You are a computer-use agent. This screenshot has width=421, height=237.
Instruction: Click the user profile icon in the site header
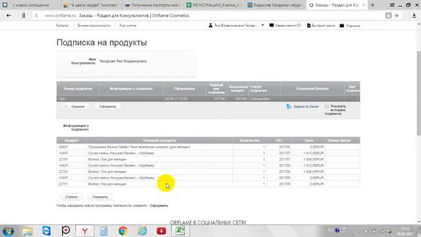click(x=210, y=25)
